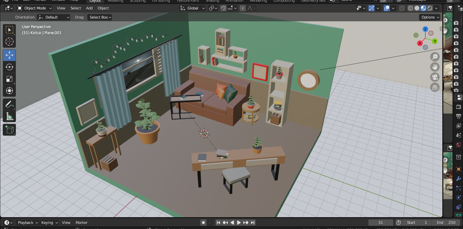Switch to material preview shading
The width and height of the screenshot is (463, 229).
click(x=423, y=8)
